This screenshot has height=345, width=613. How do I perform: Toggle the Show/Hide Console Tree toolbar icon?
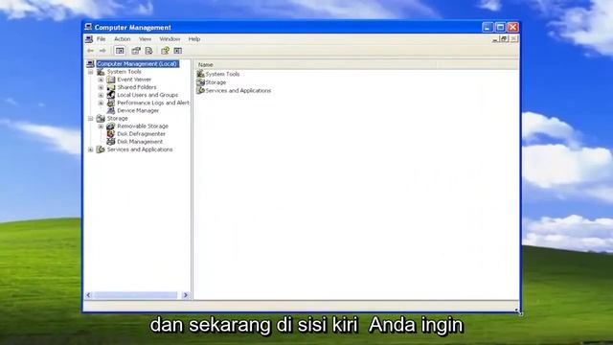tap(120, 51)
